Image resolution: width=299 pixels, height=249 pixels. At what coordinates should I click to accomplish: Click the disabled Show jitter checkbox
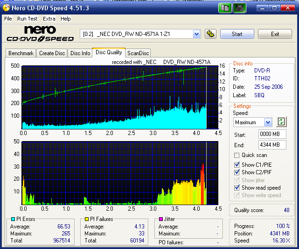click(236, 180)
